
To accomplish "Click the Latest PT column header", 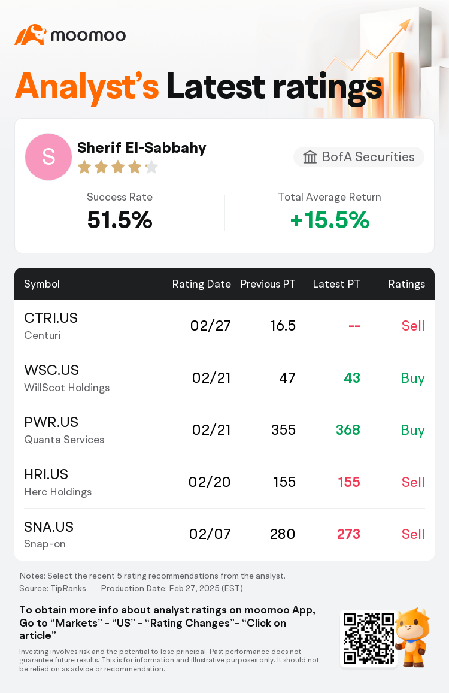I will [x=336, y=284].
